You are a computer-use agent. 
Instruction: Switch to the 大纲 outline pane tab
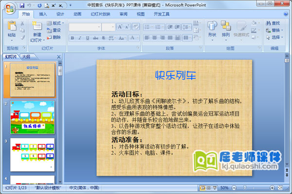[x=26, y=57]
